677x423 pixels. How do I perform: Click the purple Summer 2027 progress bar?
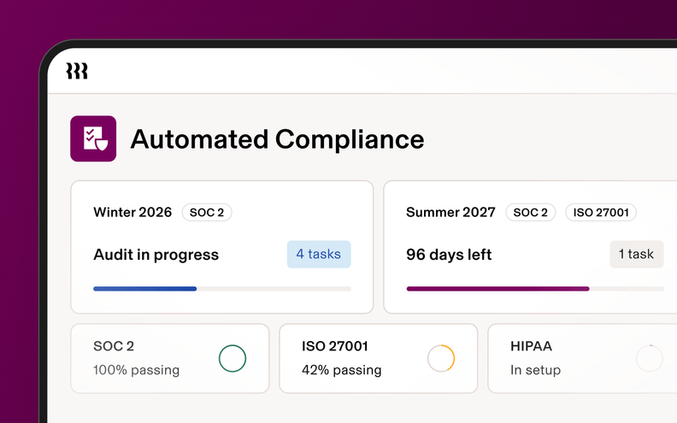(535, 289)
